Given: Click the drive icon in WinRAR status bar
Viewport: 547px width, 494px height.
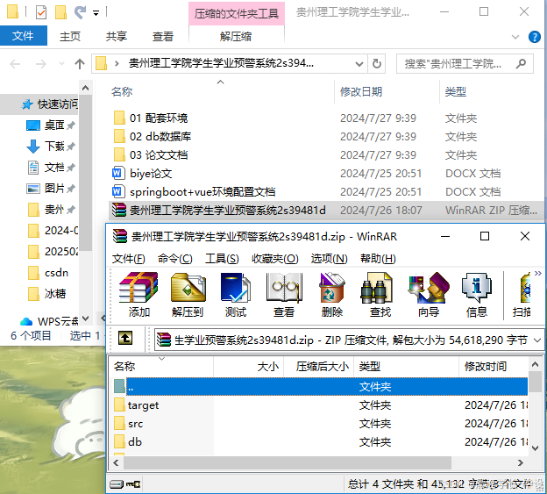Looking at the screenshot, I should click(x=117, y=483).
